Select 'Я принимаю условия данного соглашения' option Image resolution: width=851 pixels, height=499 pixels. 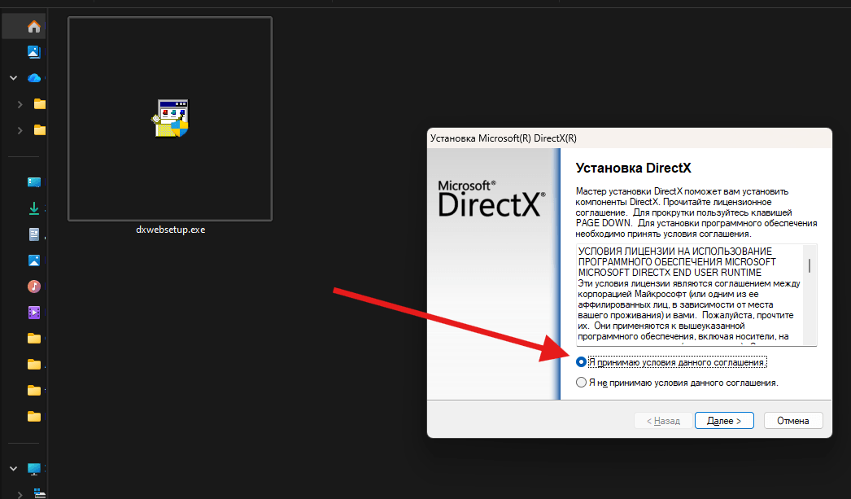[581, 362]
